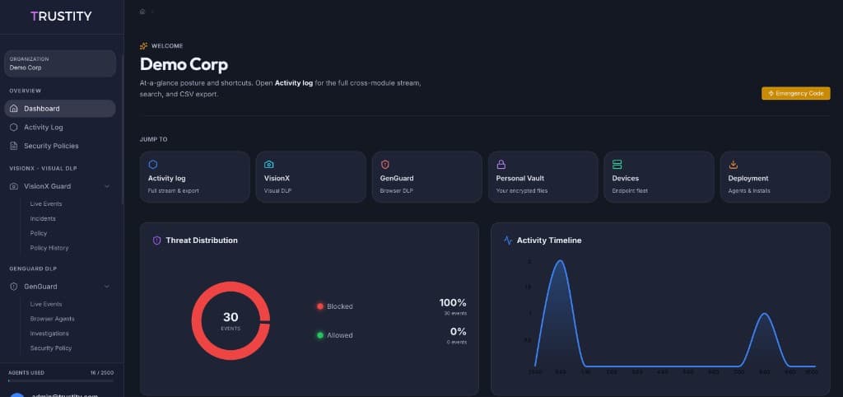This screenshot has width=843, height=397.
Task: Open Incidents under VisionX Guard
Action: click(43, 219)
